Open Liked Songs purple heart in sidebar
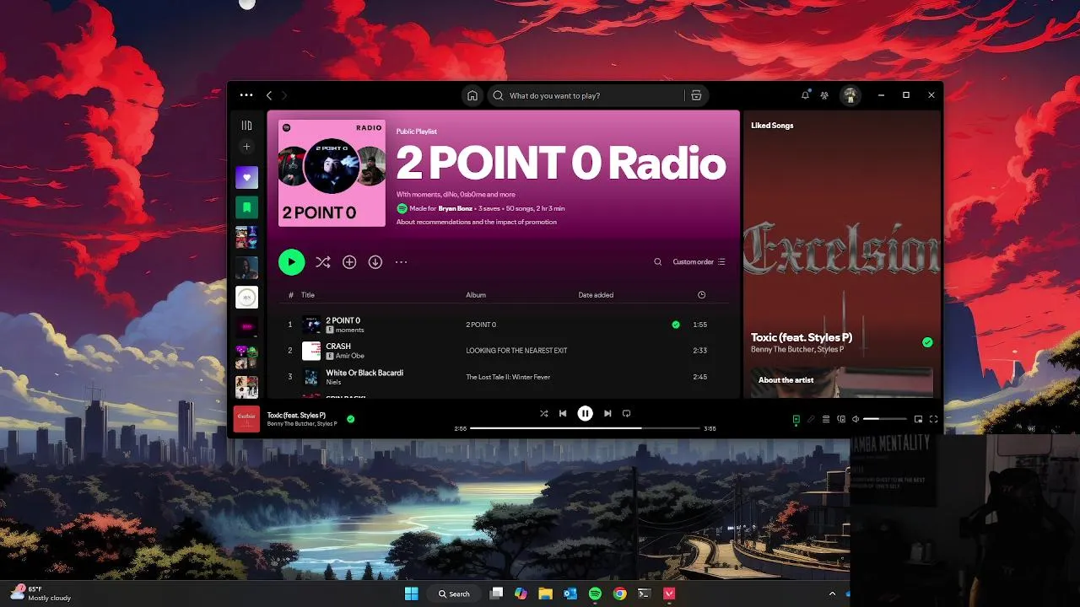This screenshot has width=1080, height=607. (246, 177)
